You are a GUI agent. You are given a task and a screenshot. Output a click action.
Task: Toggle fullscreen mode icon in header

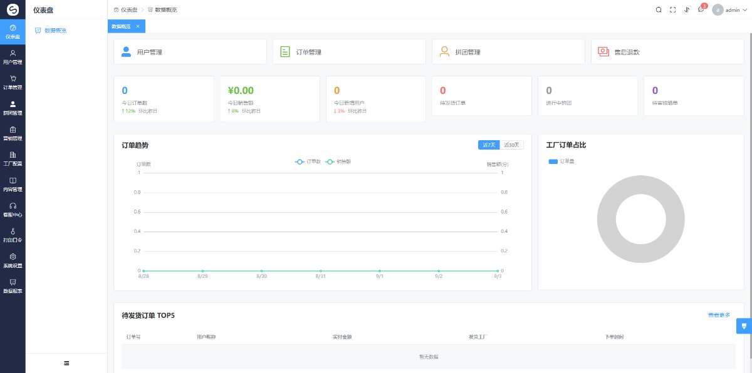click(673, 9)
